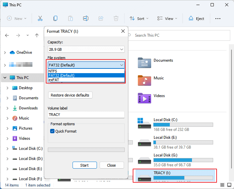
Task: Click the Volume label text field
Action: point(86,115)
